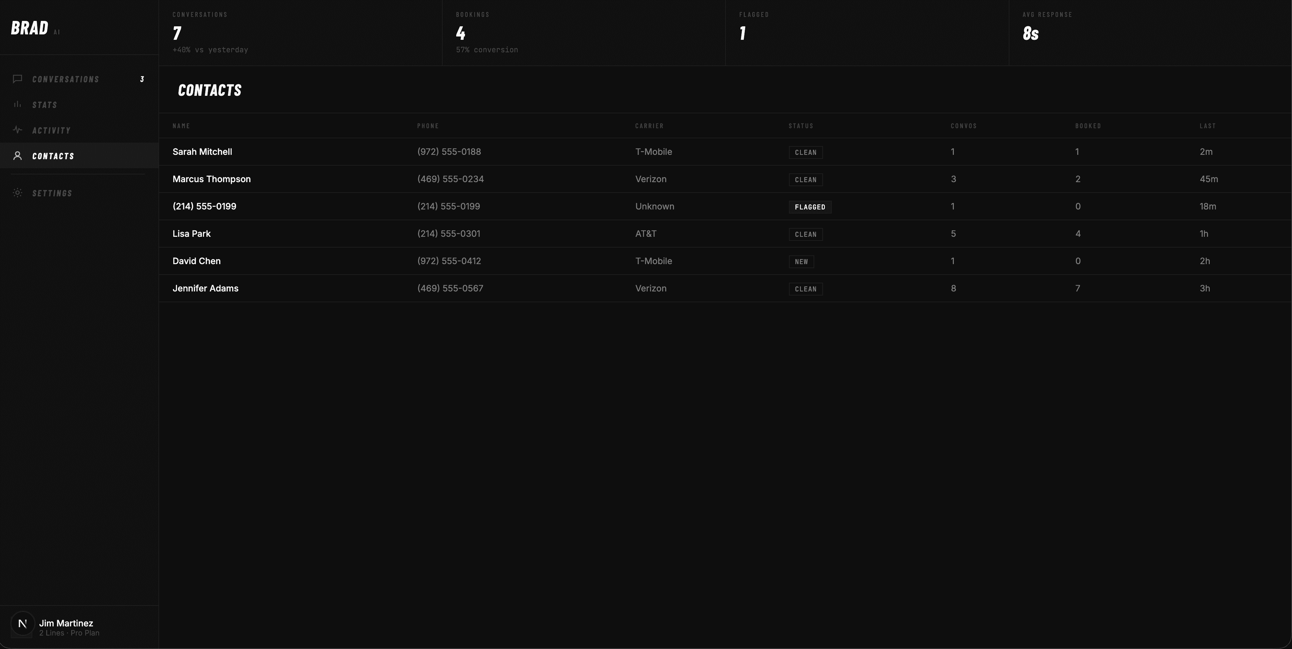
Task: Click the user avatar in the sidebar footer
Action: tap(23, 623)
